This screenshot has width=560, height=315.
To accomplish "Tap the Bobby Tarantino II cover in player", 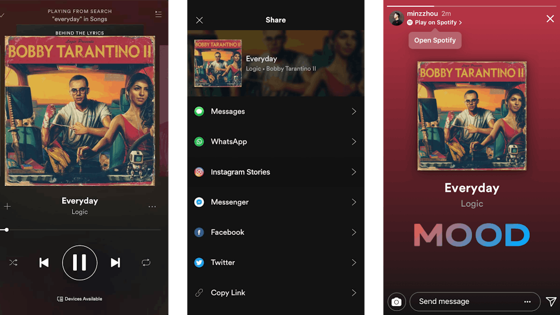I will [80, 111].
